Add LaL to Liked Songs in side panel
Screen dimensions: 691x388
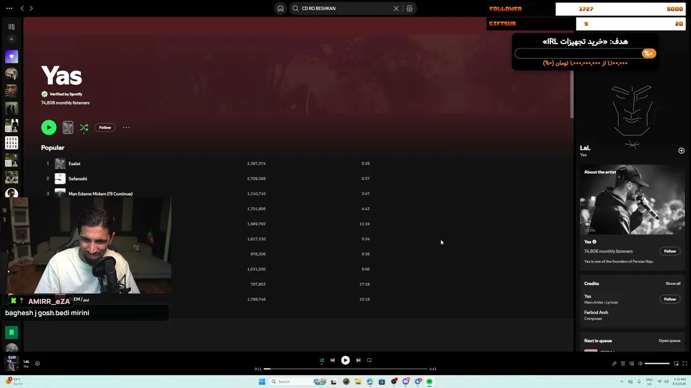coord(681,151)
